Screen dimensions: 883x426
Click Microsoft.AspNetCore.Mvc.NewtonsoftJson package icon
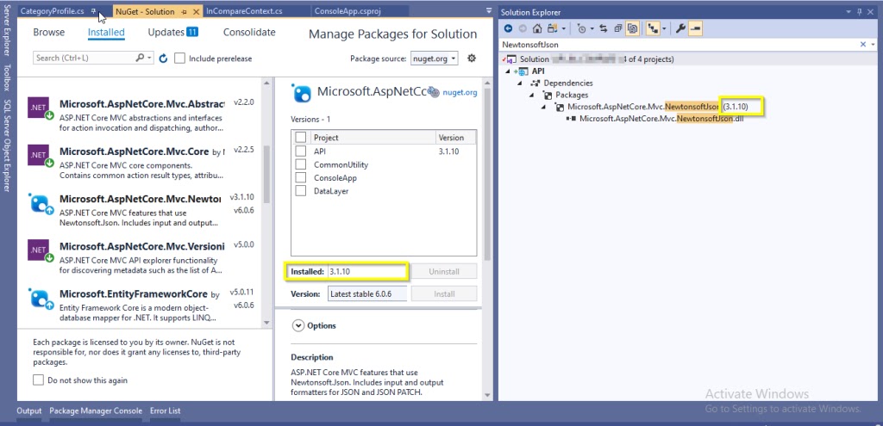(x=41, y=204)
